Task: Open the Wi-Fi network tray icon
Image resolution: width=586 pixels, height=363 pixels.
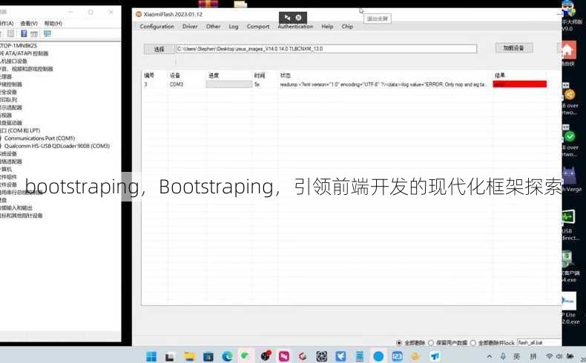Action: pyautogui.click(x=550, y=356)
